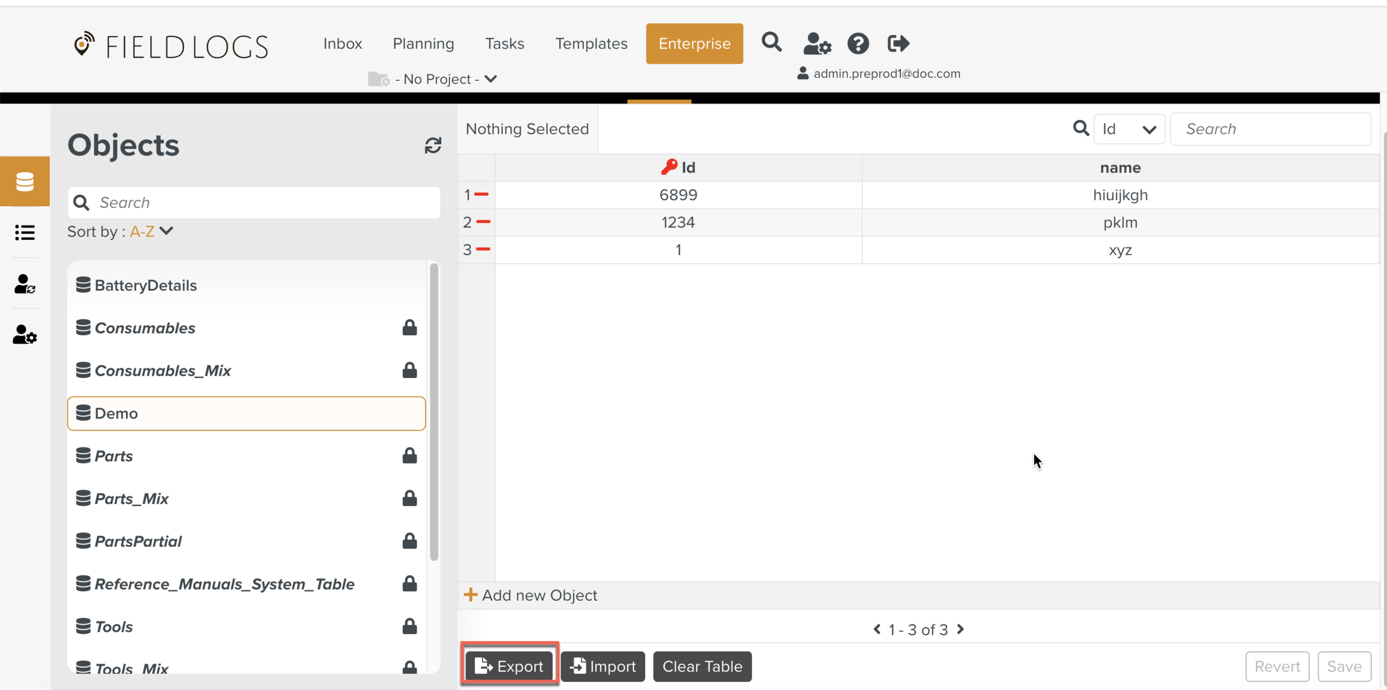The height and width of the screenshot is (690, 1387).
Task: Click the Clear Table button
Action: 702,666
